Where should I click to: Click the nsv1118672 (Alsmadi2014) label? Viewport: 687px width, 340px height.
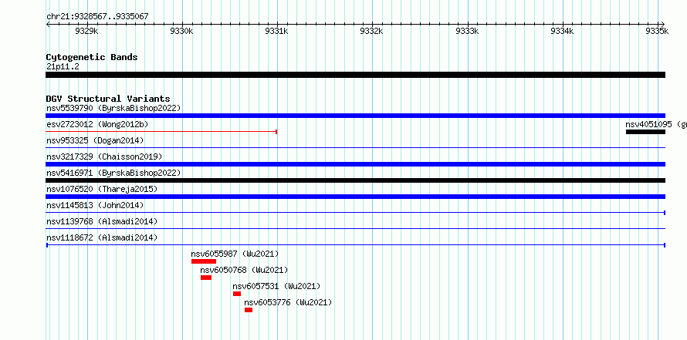click(x=102, y=237)
